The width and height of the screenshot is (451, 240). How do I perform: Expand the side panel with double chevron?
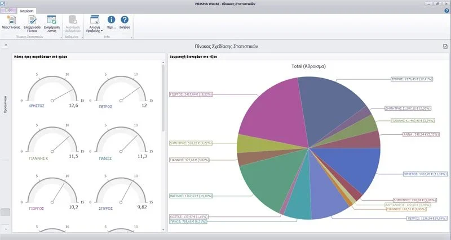[6, 45]
